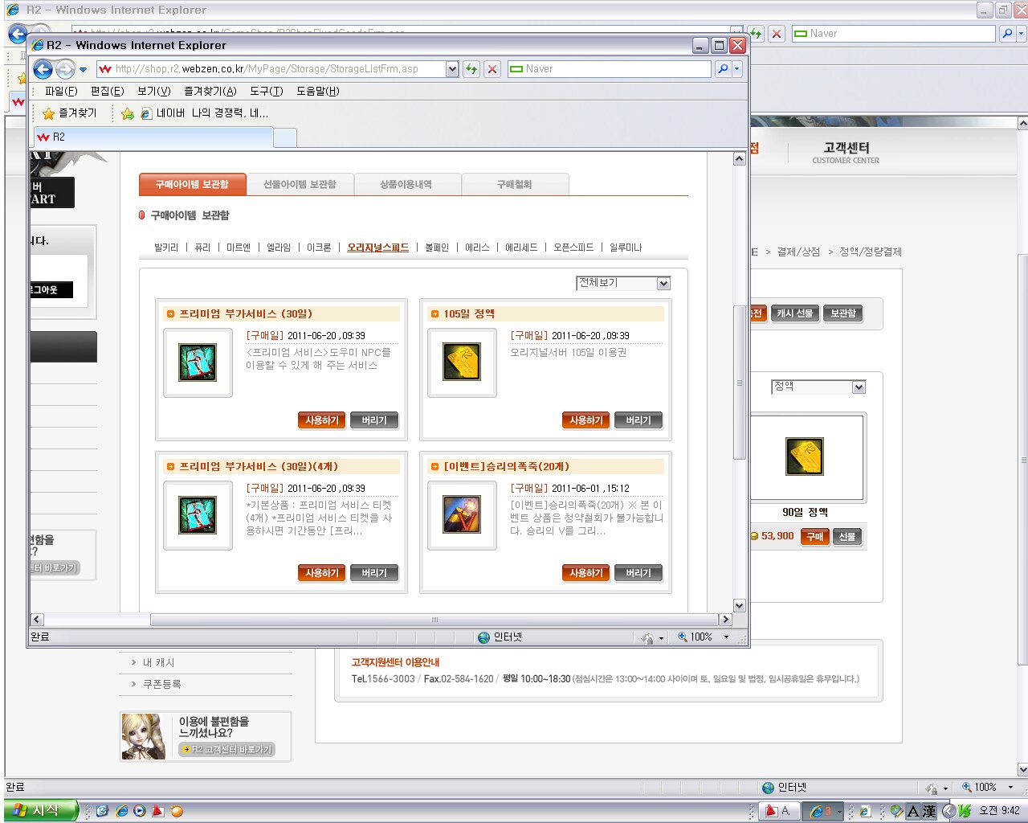Click the back arrow in popup window
The image size is (1028, 823).
tap(43, 69)
